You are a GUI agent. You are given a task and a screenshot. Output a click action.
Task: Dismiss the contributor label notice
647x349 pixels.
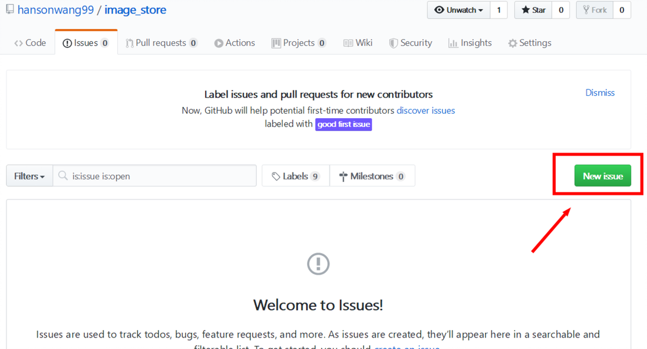tap(600, 93)
